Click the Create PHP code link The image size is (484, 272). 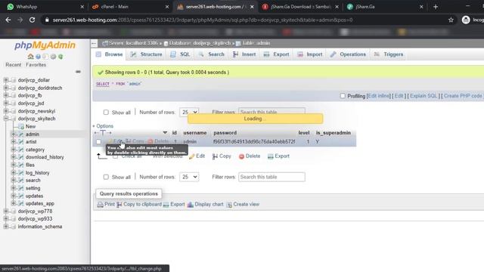pos(463,96)
